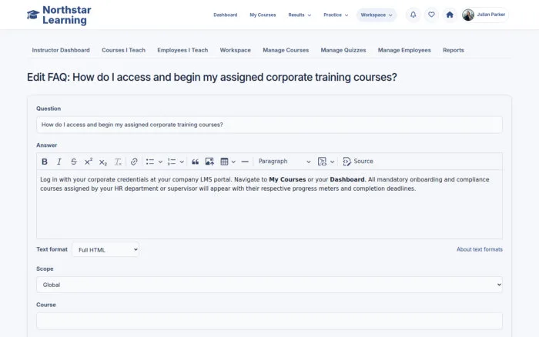
Task: Insert an image via upload icon
Action: click(x=209, y=162)
